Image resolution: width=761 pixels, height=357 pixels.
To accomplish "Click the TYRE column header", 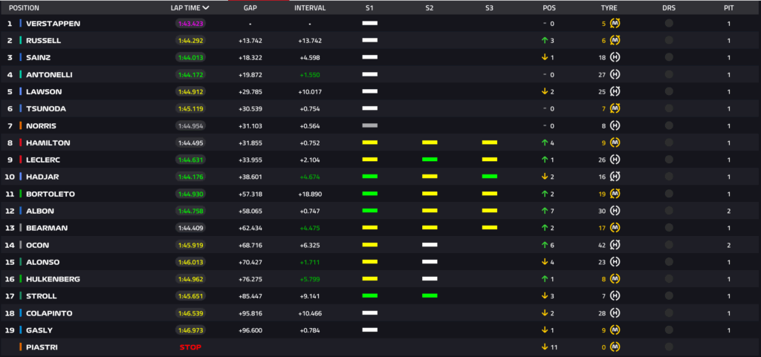I will (x=609, y=7).
